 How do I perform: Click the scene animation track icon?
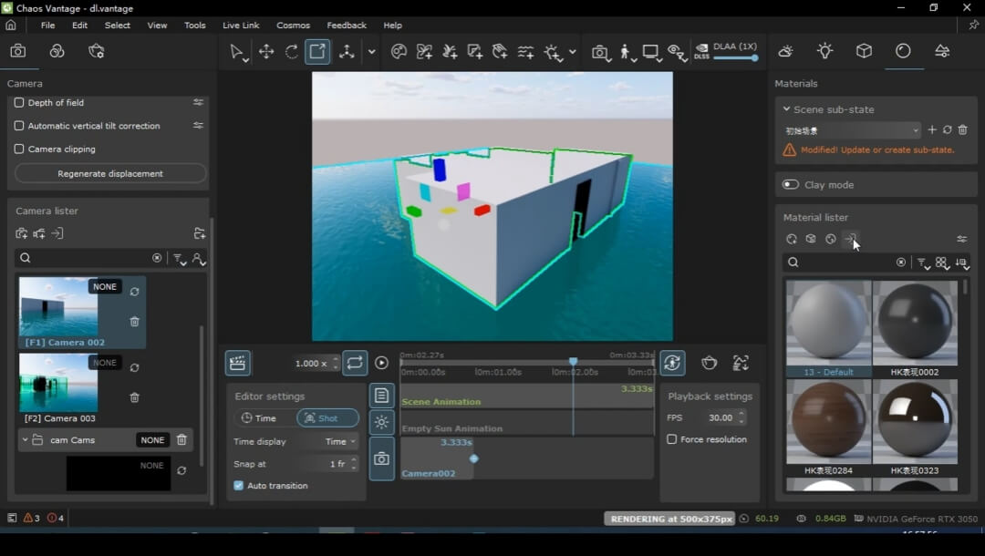pyautogui.click(x=381, y=396)
